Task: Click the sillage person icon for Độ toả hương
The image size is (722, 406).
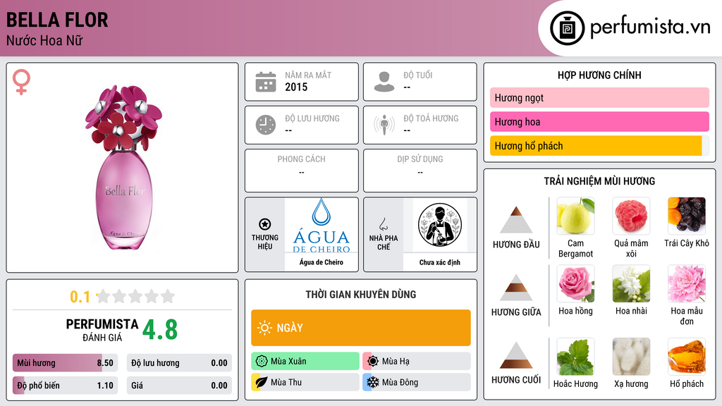Action: point(384,125)
